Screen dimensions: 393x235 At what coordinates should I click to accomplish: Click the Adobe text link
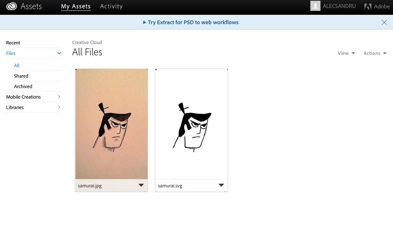[382, 6]
